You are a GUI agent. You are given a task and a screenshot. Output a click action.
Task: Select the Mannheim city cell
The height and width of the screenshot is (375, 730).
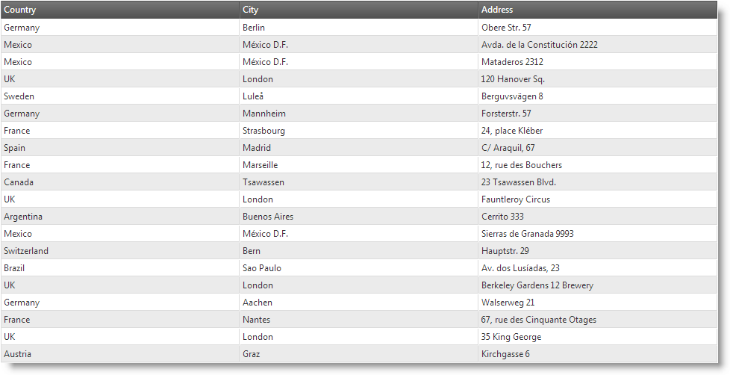[x=264, y=114]
